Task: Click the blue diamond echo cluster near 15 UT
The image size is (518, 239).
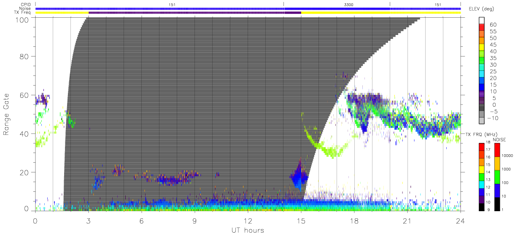Action: click(x=299, y=176)
